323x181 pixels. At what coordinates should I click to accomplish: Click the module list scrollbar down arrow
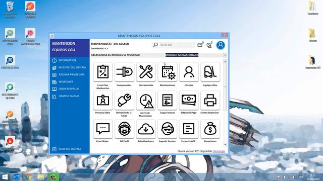tap(225, 144)
